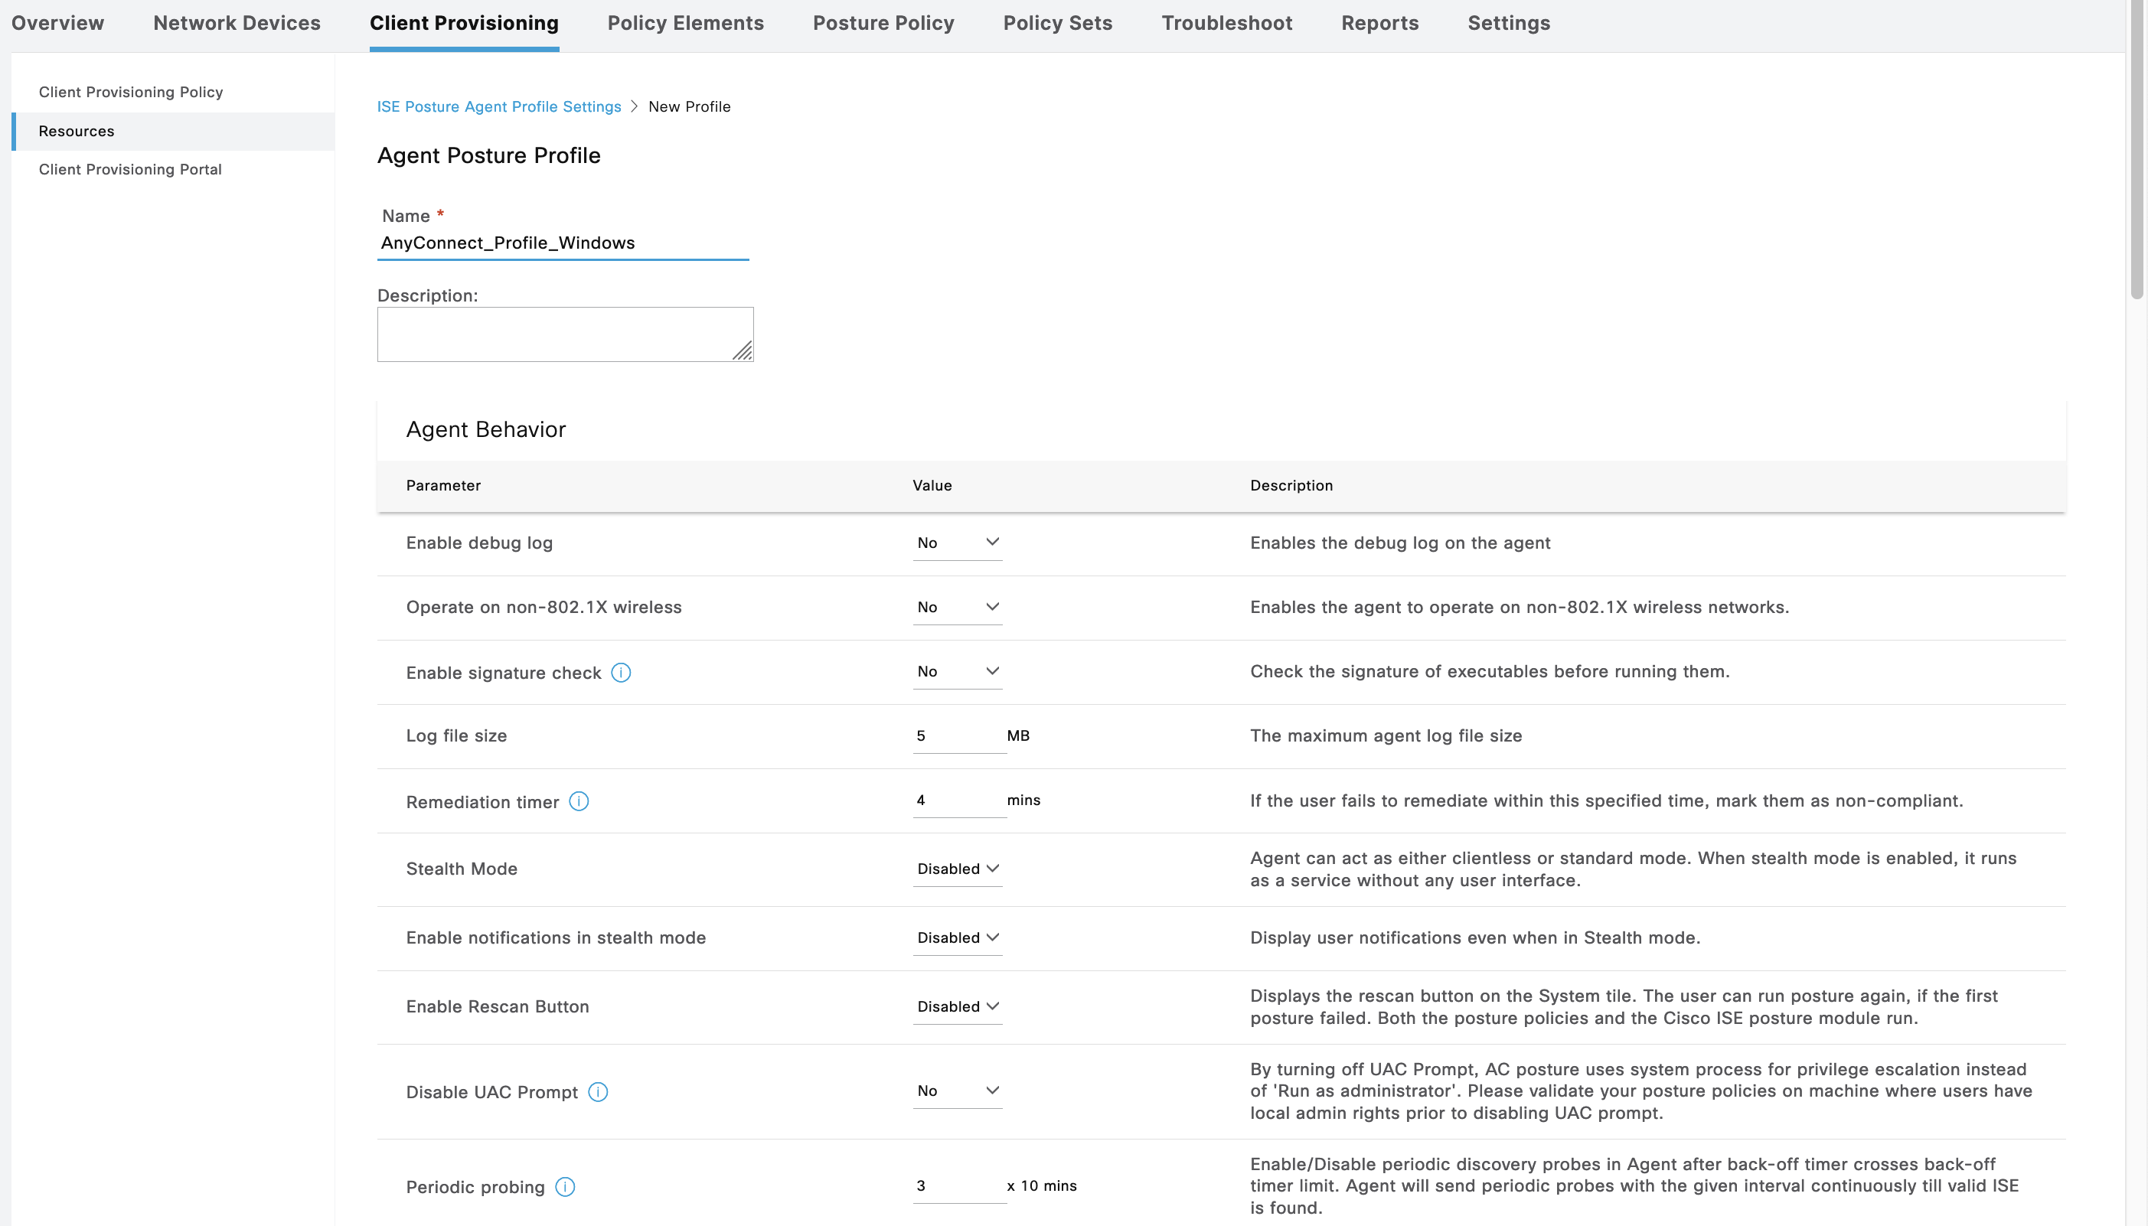Click the Log file size field
Viewport: 2148px width, 1226px height.
[x=958, y=736]
